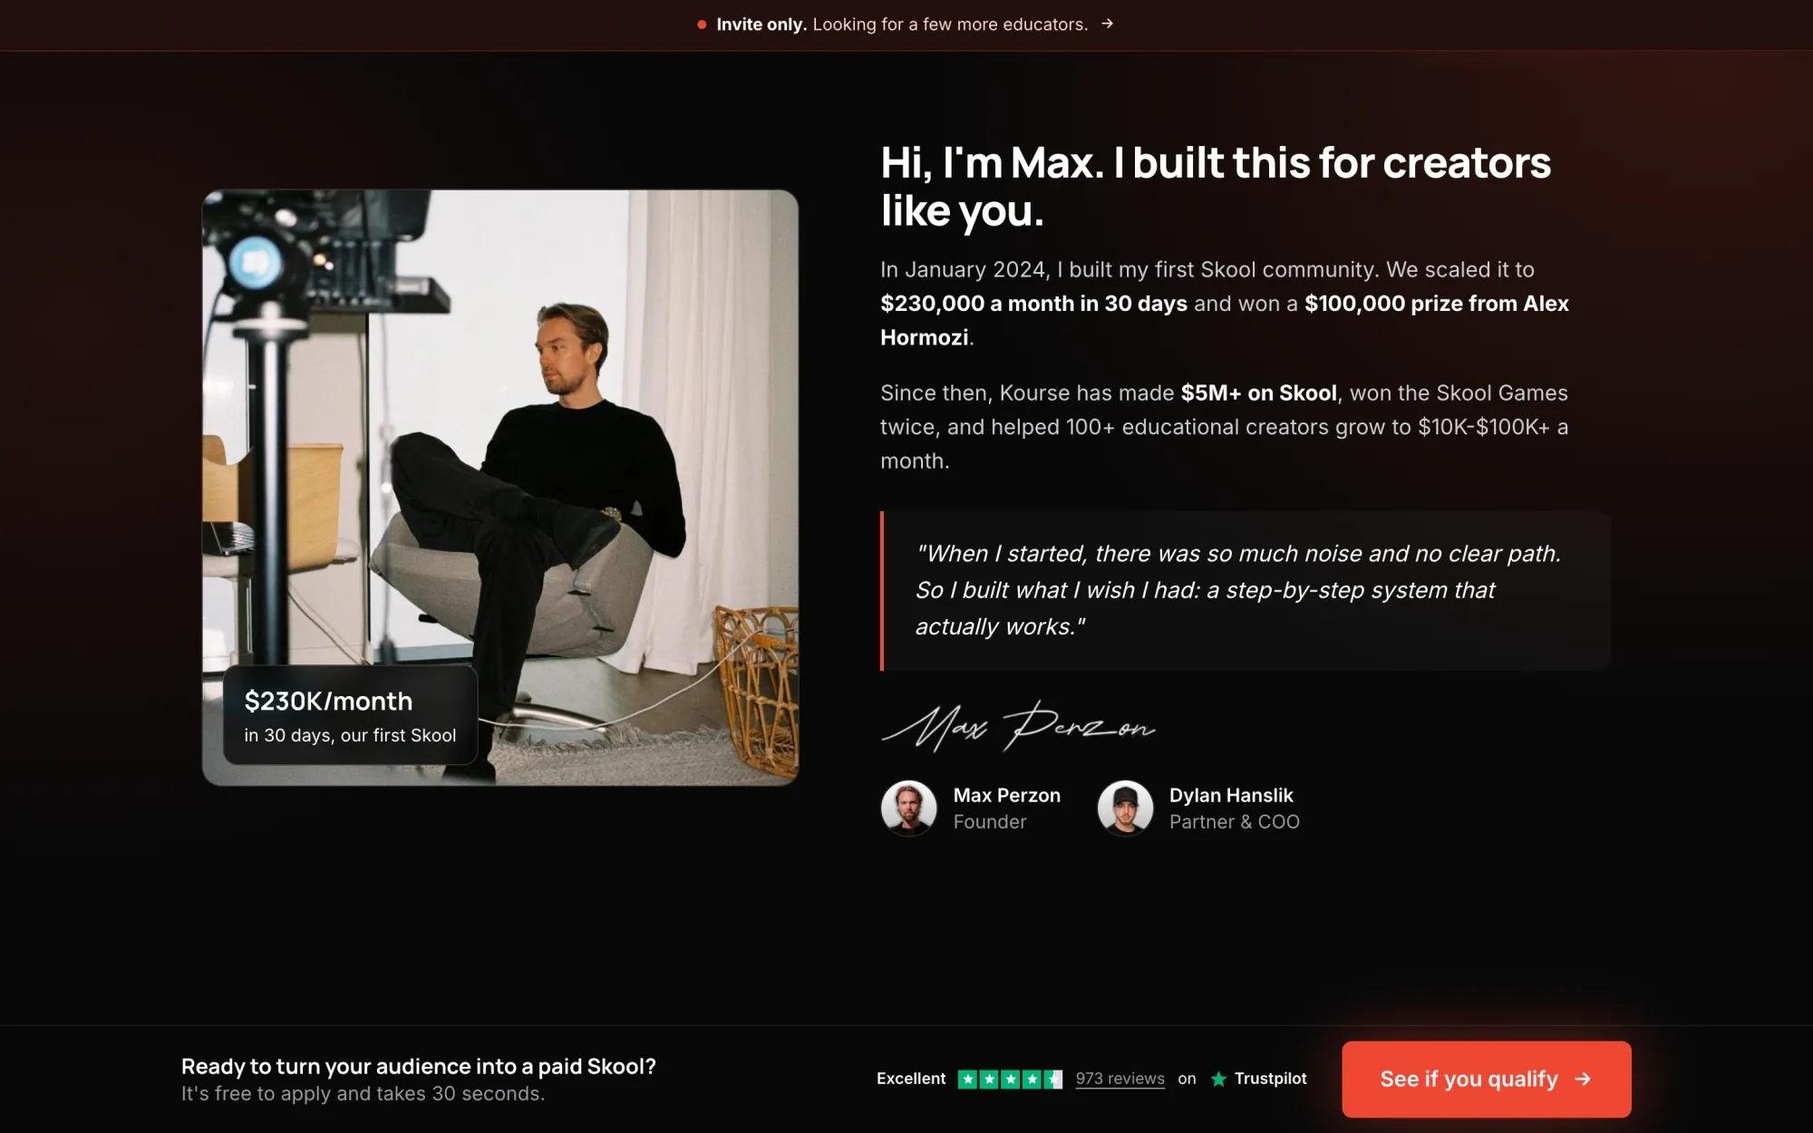
Task: Click '$230,000 a month in 30 days' text
Action: point(1033,304)
